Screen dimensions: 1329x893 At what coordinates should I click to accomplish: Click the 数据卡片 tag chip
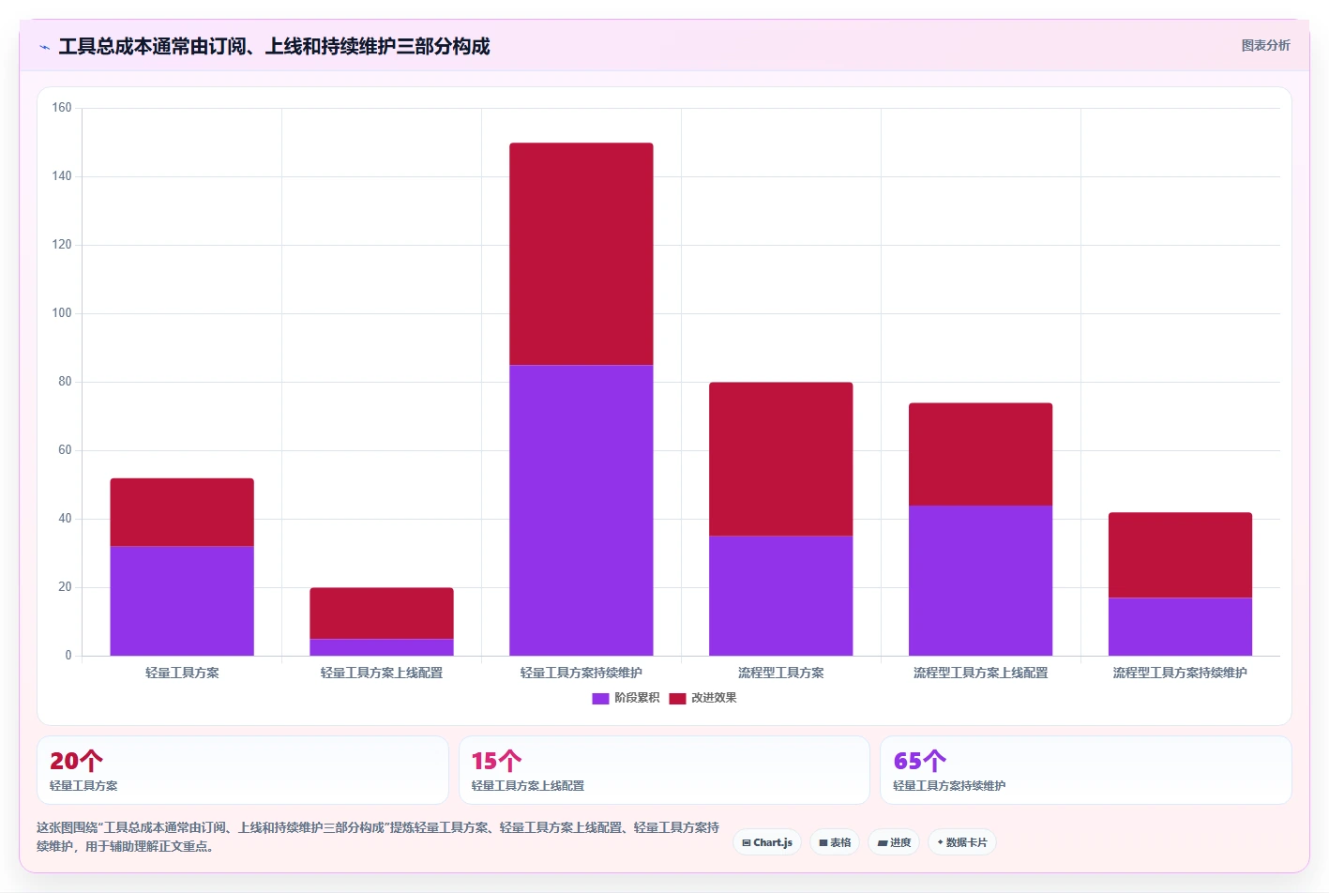[x=962, y=842]
